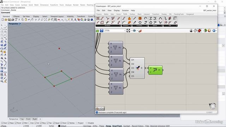Click the no-preview icon in Grasshopper toolbar

(x=191, y=31)
